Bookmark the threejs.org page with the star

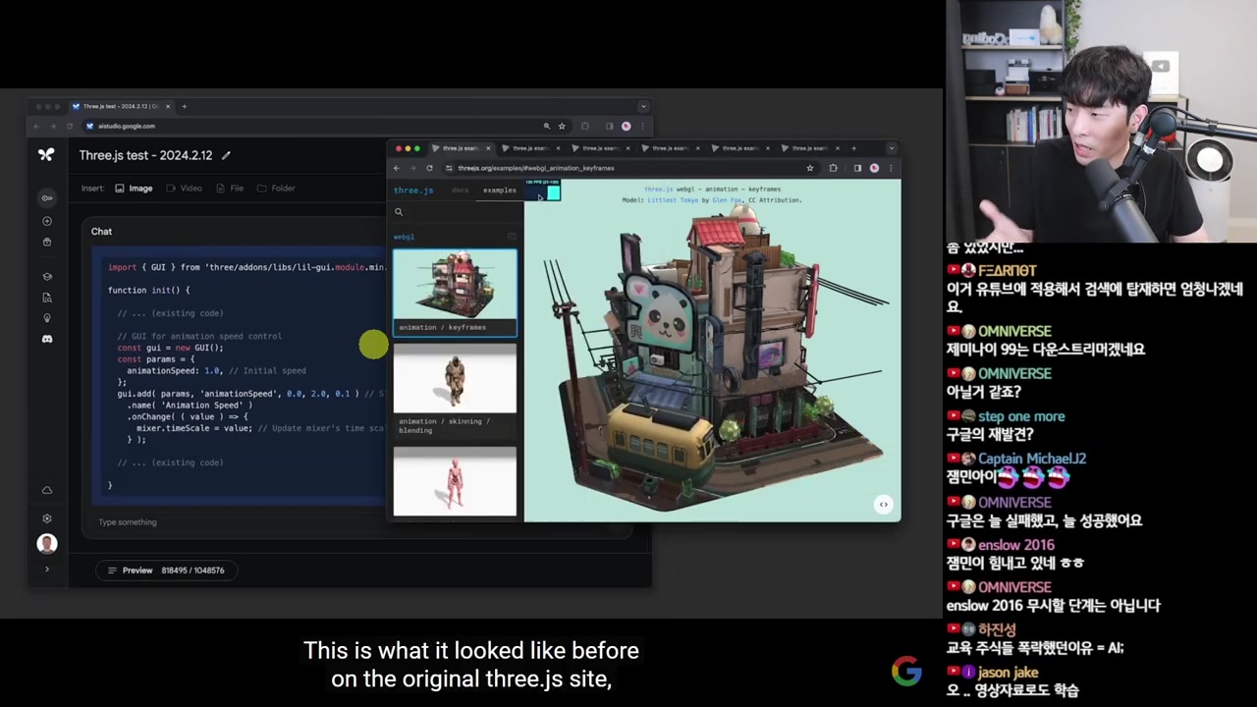tap(810, 168)
